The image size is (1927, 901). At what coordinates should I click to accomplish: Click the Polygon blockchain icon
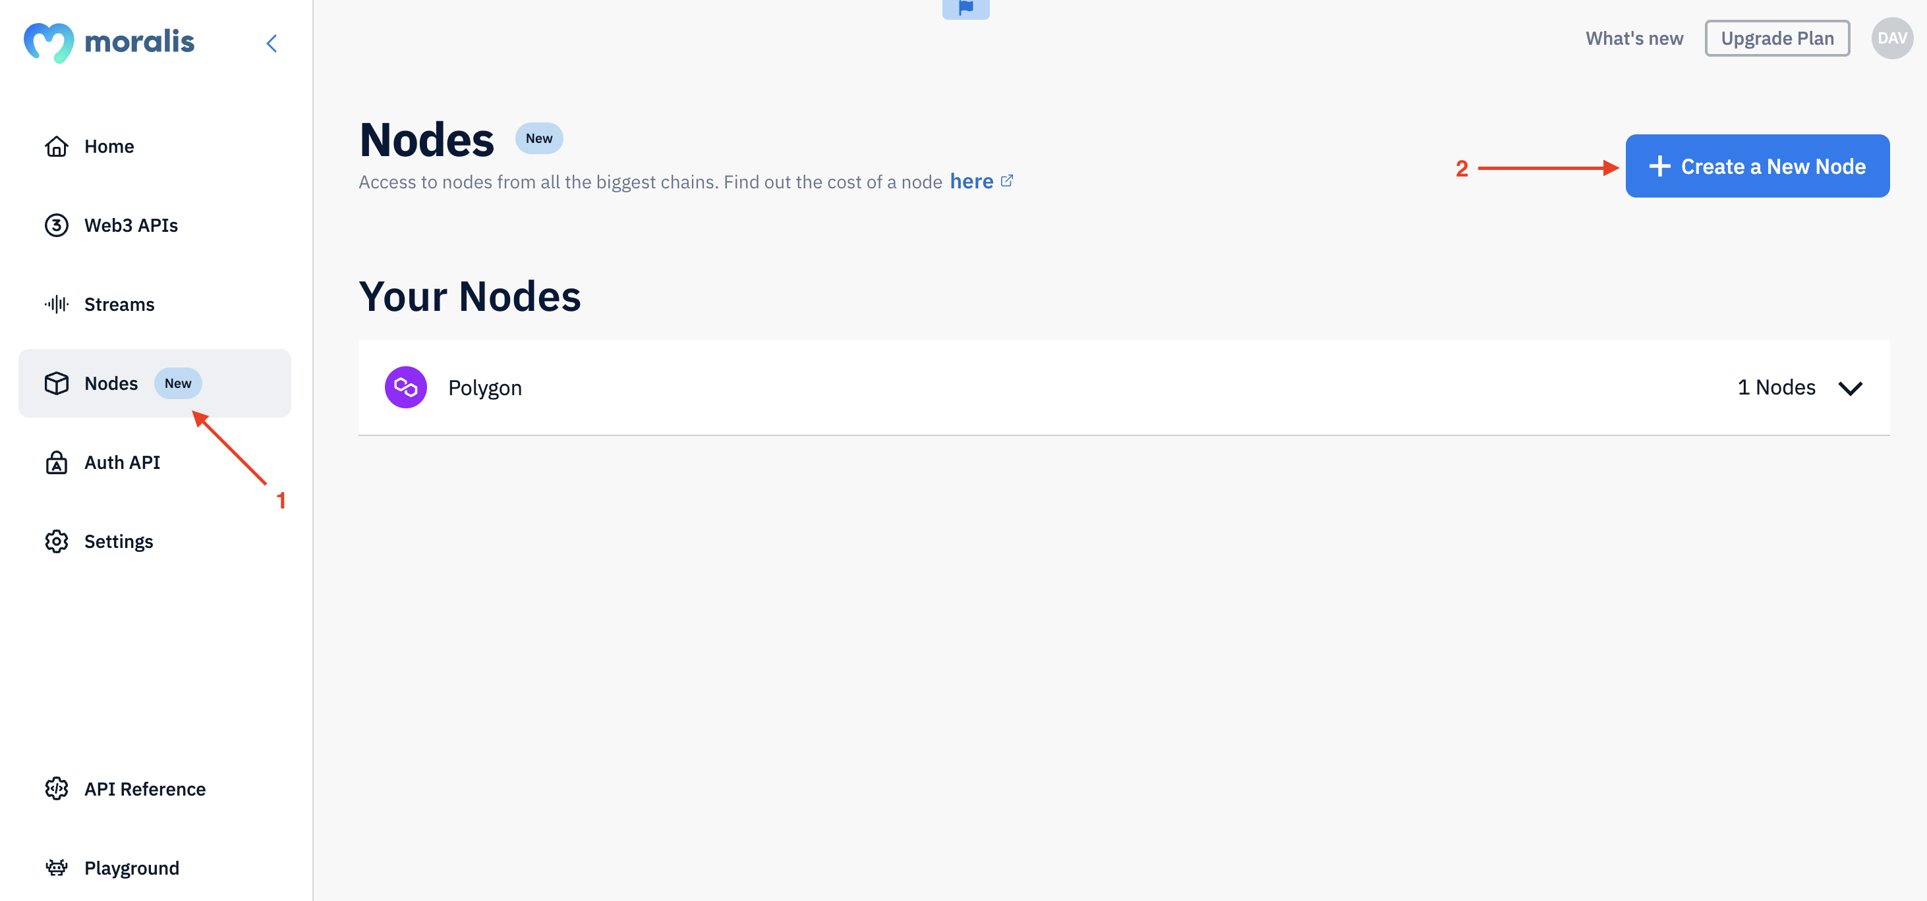point(405,387)
